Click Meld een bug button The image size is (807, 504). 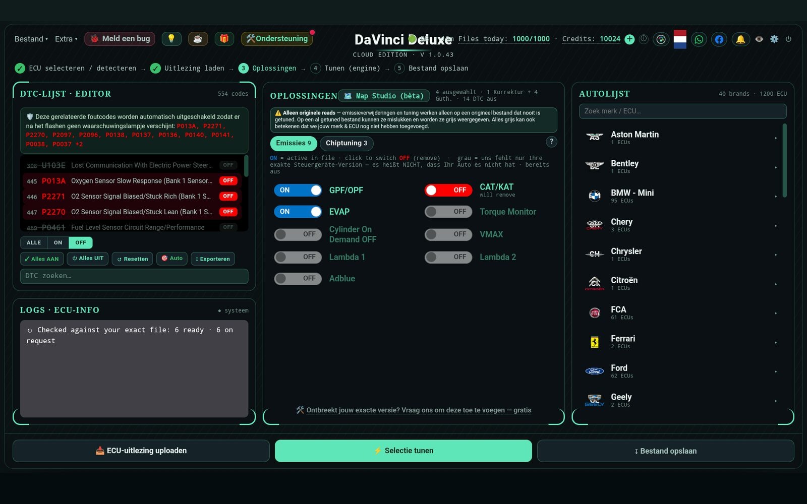pyautogui.click(x=120, y=39)
